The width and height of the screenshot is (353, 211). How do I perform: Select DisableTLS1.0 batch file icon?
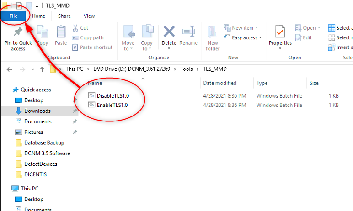pyautogui.click(x=91, y=95)
